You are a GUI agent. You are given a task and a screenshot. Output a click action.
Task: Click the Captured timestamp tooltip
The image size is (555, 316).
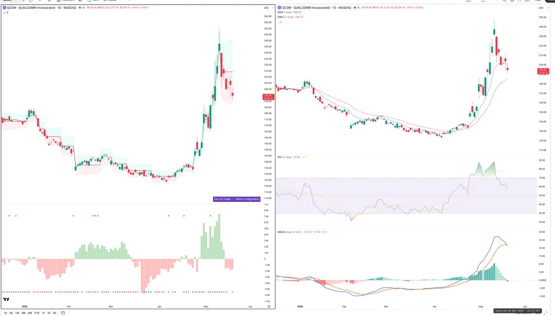[x=517, y=311]
